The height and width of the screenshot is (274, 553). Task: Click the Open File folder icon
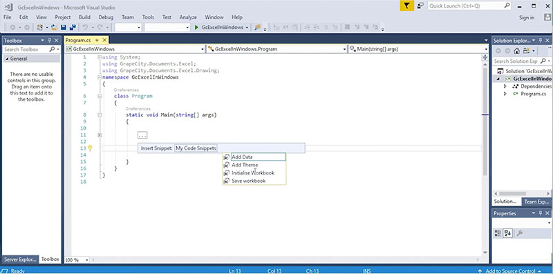54,27
